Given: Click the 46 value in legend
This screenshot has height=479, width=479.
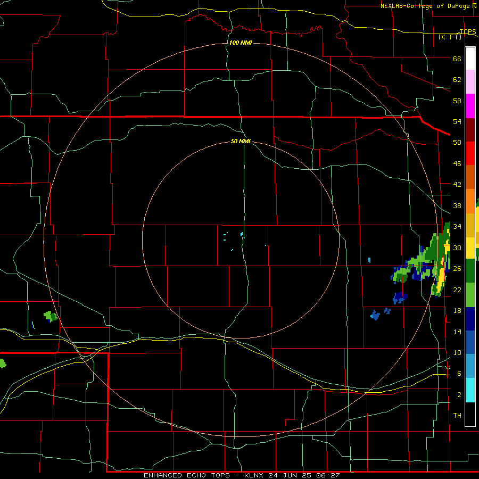Looking at the screenshot, I should pyautogui.click(x=457, y=164).
